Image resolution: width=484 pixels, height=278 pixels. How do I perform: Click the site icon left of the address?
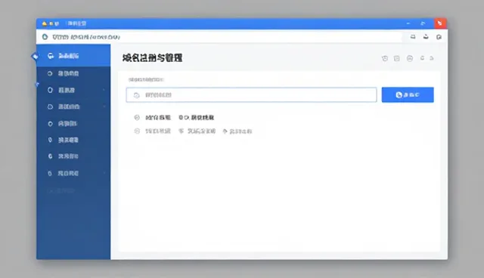tap(45, 37)
